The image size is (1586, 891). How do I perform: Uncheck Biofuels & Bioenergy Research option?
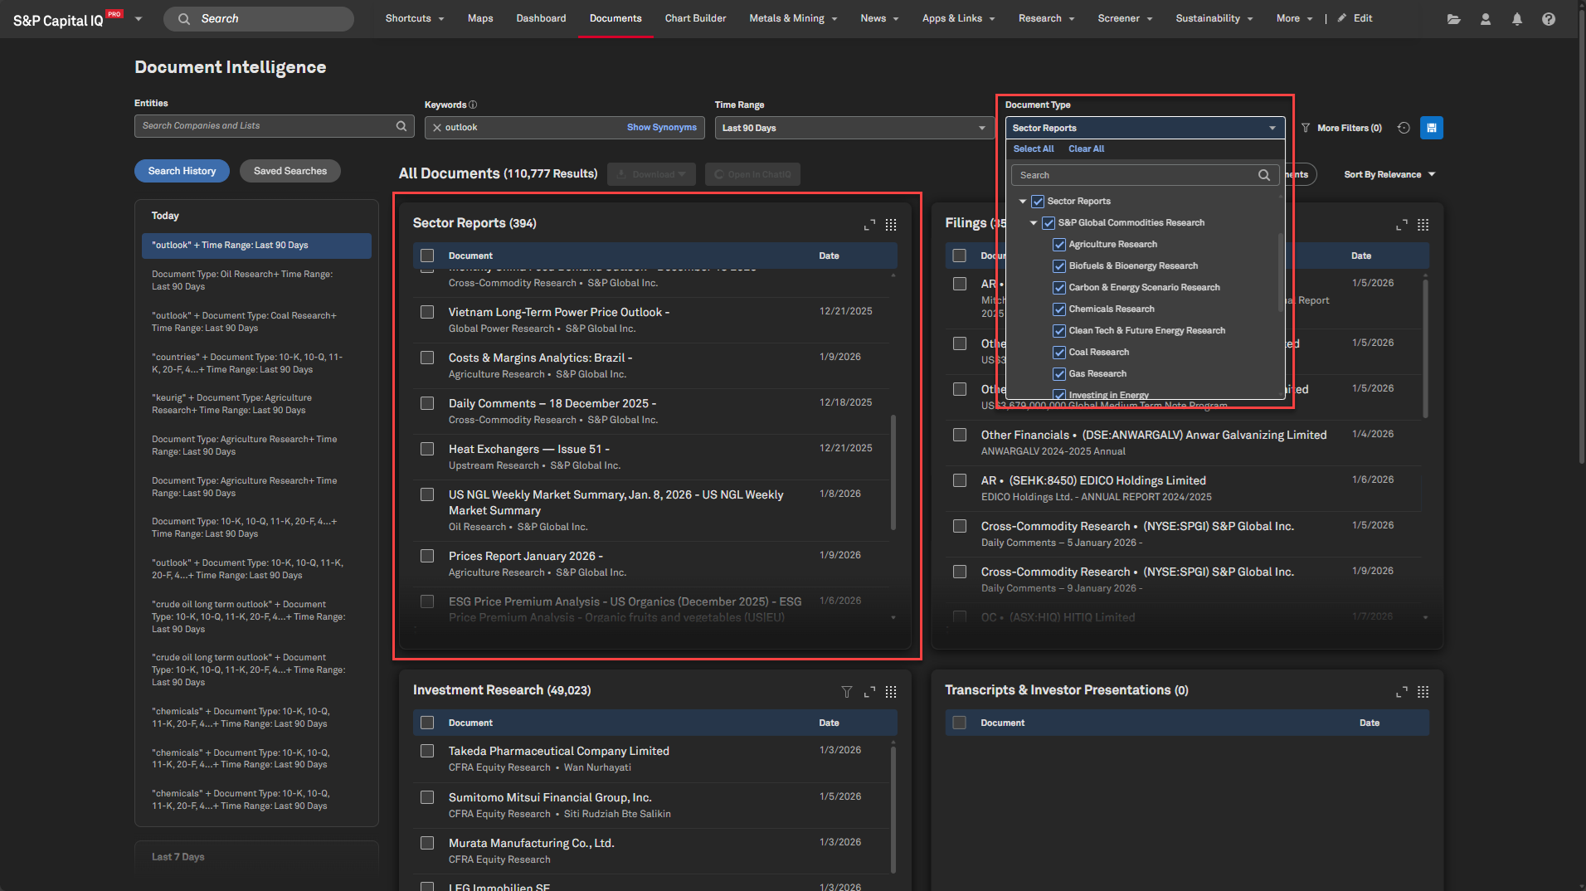1059,266
